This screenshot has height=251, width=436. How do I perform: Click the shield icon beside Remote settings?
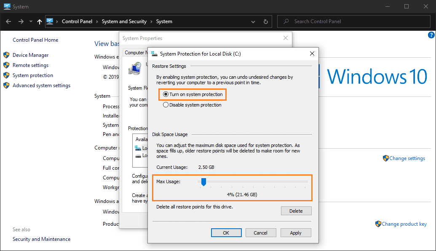click(x=6, y=65)
